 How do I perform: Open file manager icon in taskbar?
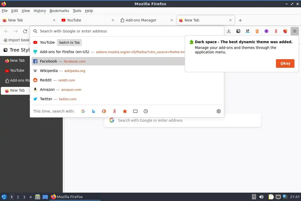38,197
